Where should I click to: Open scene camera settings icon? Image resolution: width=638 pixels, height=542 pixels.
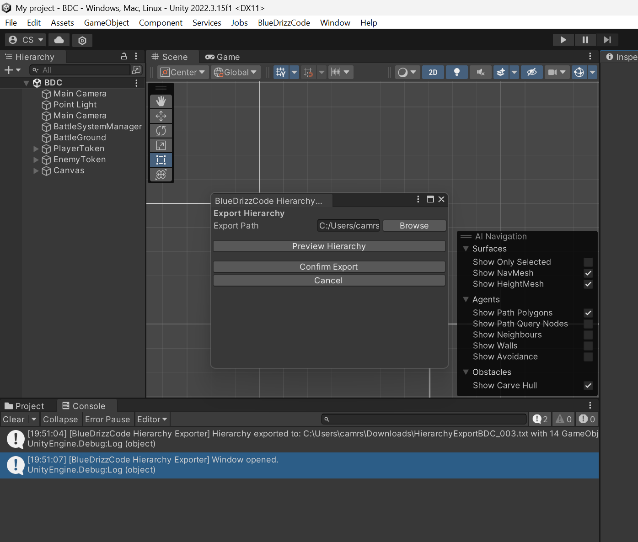click(552, 72)
